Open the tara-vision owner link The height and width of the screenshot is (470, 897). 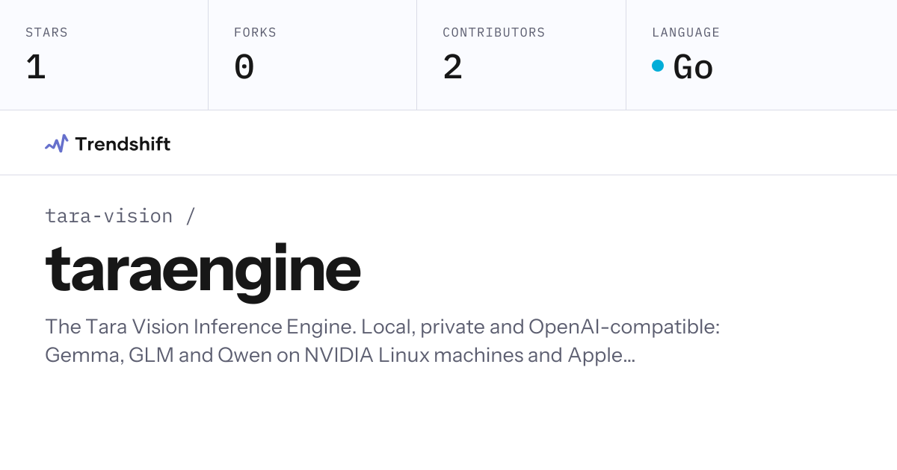109,216
